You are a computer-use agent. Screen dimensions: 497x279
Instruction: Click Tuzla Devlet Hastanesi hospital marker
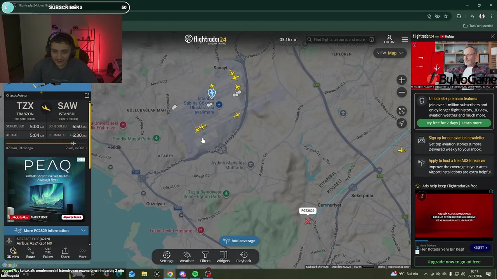(x=201, y=230)
